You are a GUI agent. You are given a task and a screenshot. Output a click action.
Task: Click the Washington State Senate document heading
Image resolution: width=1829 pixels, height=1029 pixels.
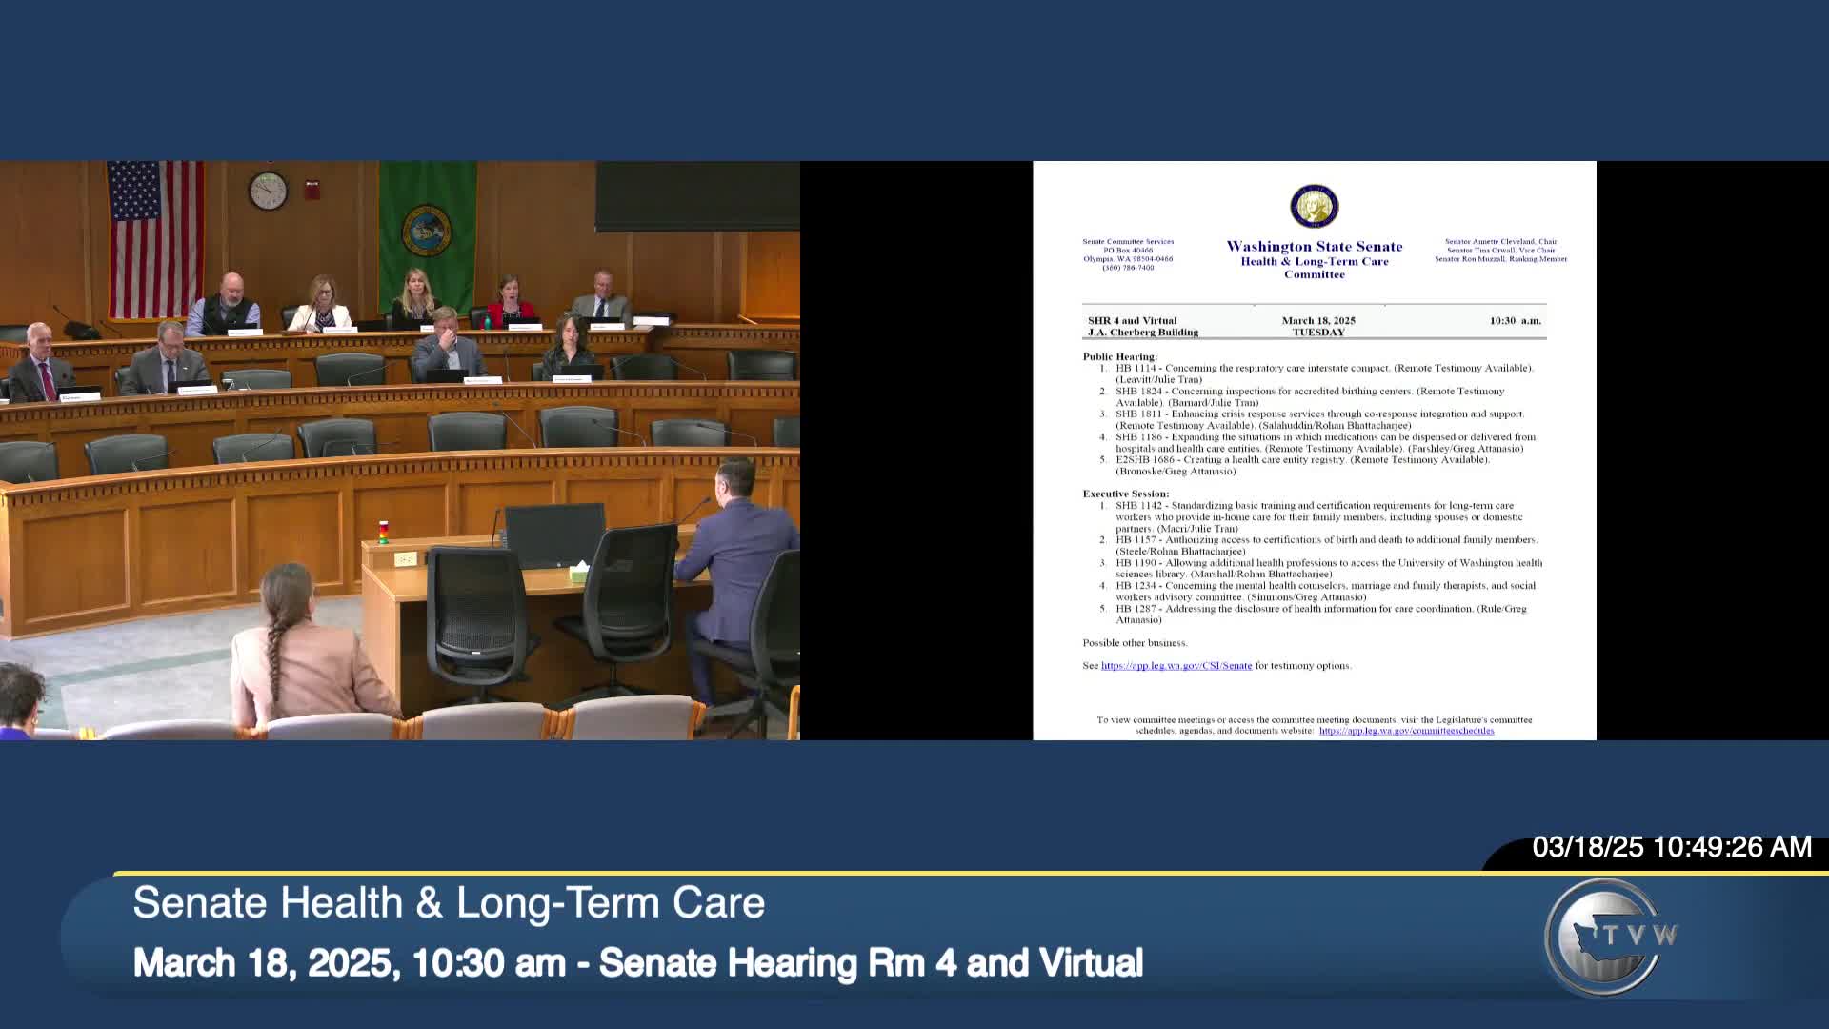click(1314, 247)
